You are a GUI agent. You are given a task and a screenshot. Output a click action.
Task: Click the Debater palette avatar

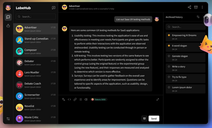[19, 63]
